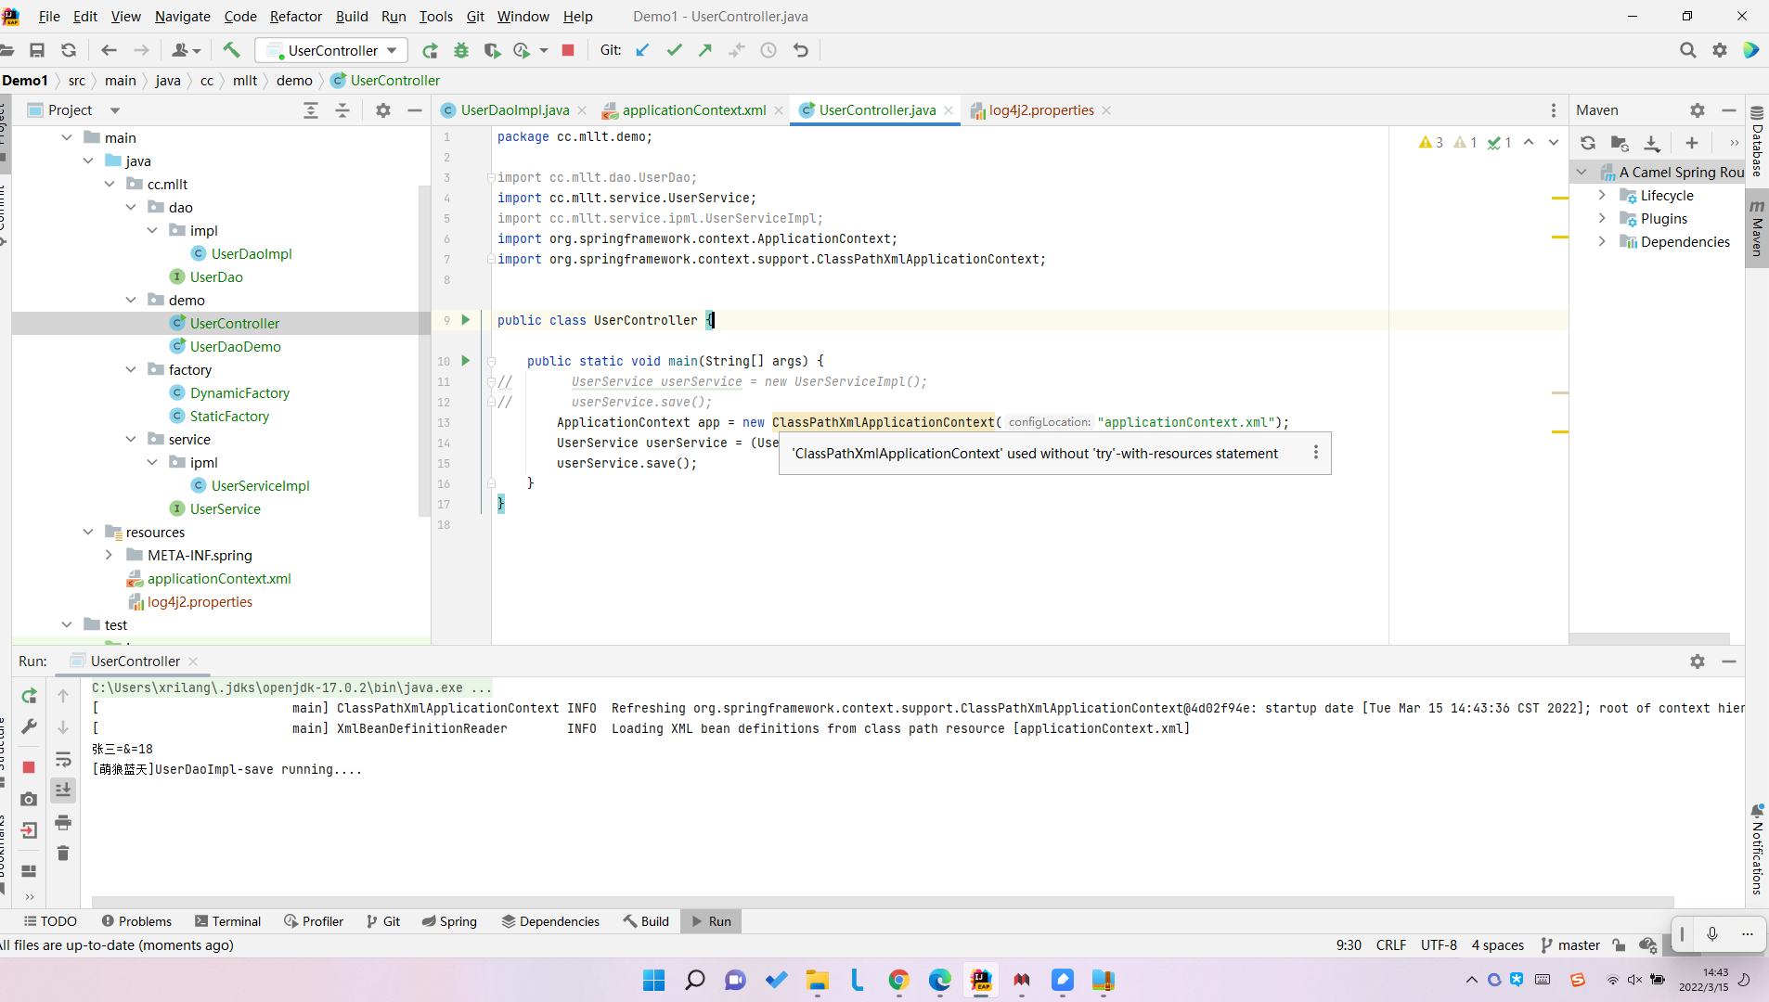This screenshot has width=1769, height=1002.
Task: Run class from gutter arrow on line 9
Action: point(466,320)
